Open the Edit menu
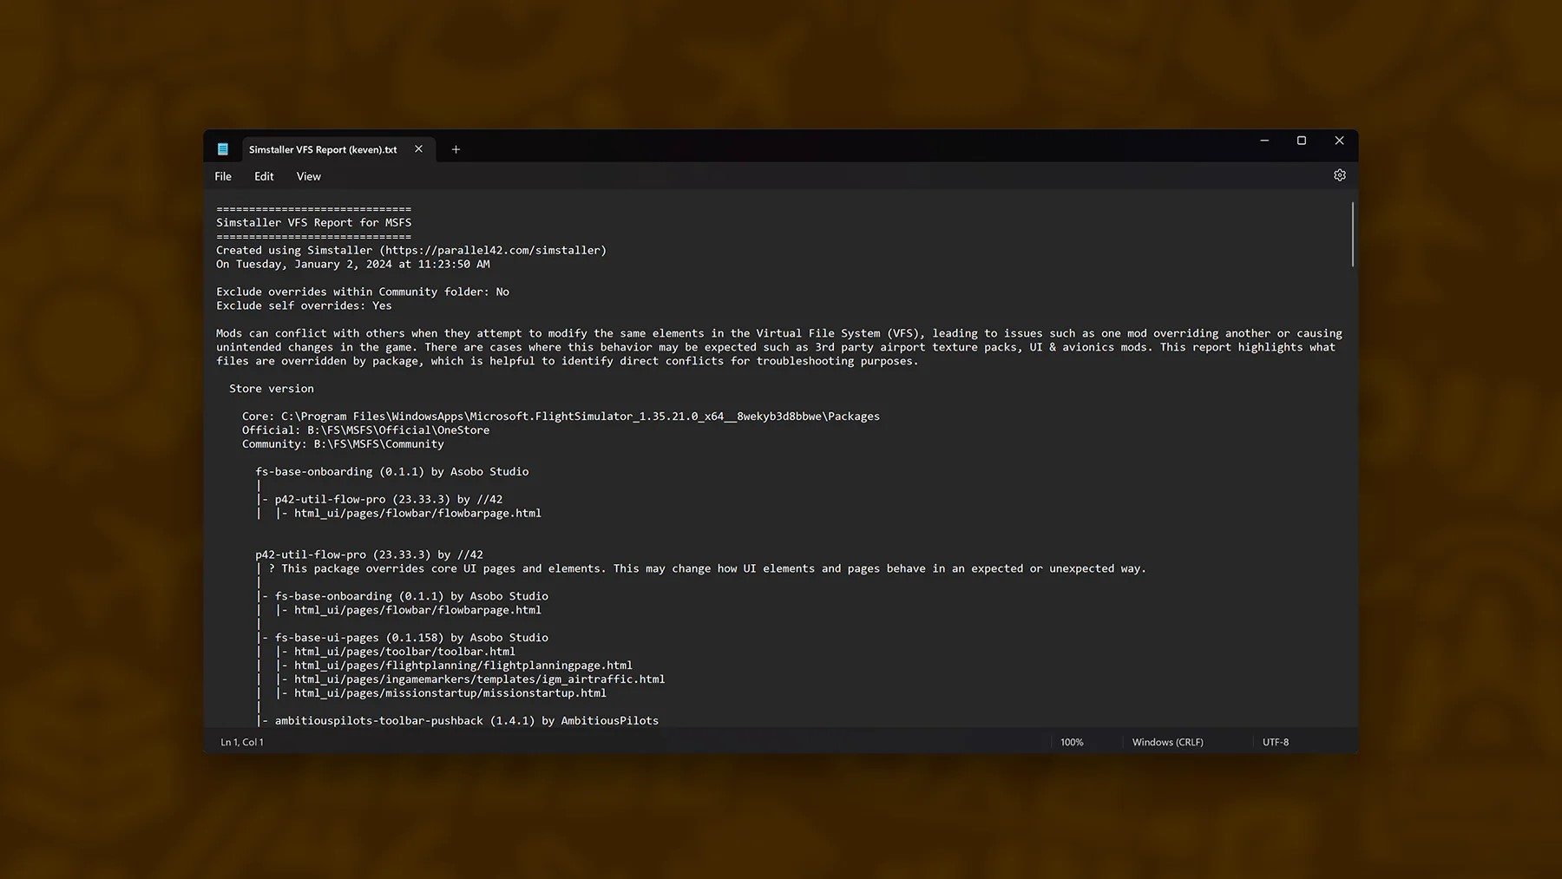The height and width of the screenshot is (879, 1562). tap(263, 176)
